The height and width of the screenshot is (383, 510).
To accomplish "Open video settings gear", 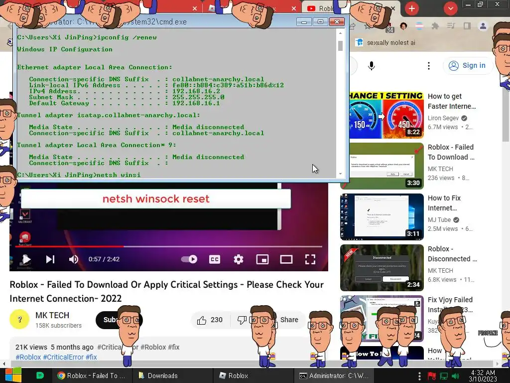I will pos(239,259).
